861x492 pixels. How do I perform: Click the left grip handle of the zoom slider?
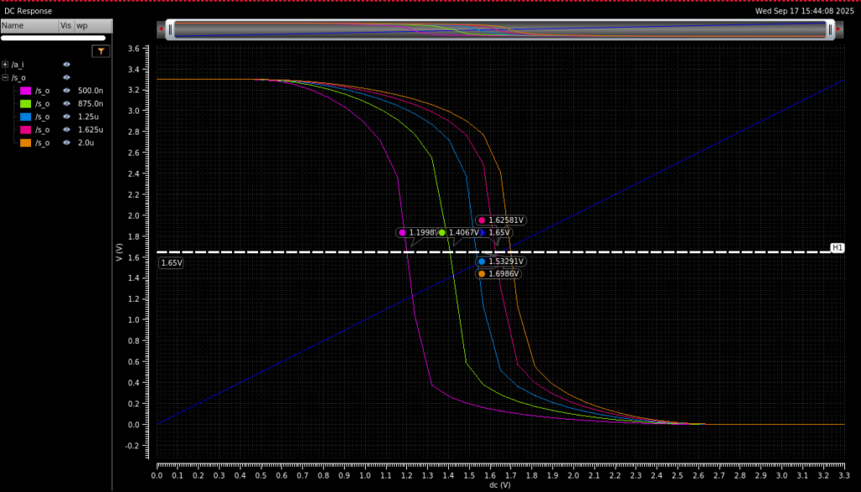click(171, 29)
